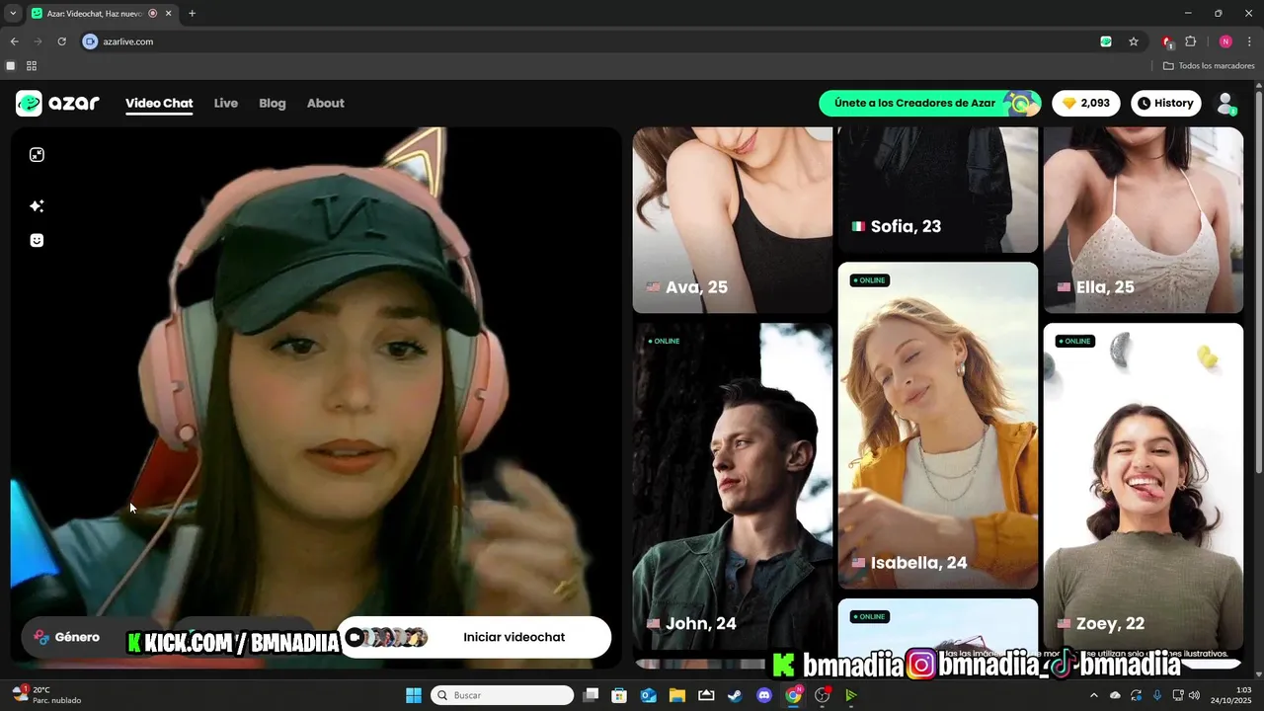Viewport: 1264px width, 711px height.
Task: Open Ella, 25 profile card
Action: [x=1144, y=219]
